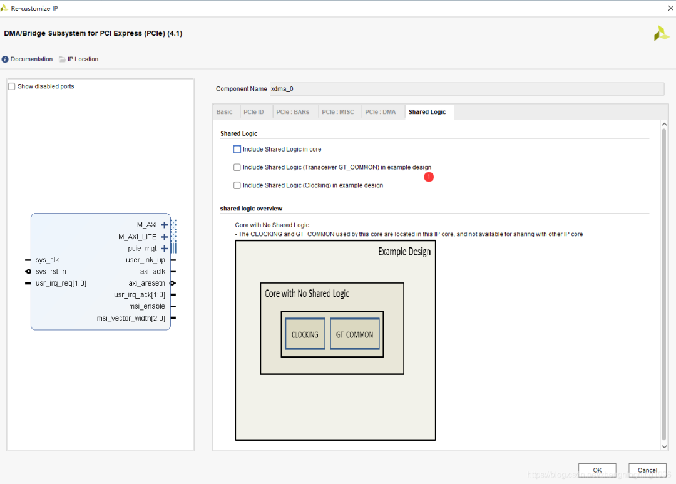
Task: Click the vertical scrollbar in settings panel
Action: pos(664,282)
